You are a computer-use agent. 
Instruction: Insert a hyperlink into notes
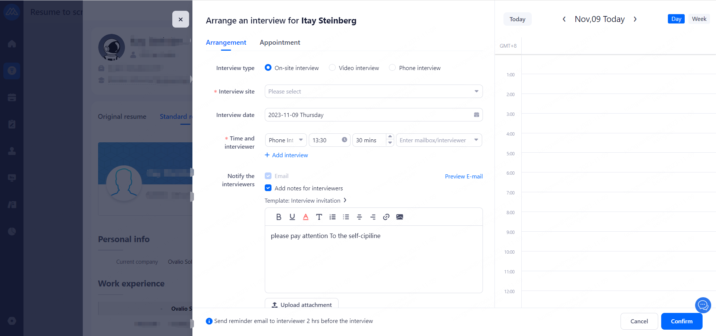coord(386,217)
